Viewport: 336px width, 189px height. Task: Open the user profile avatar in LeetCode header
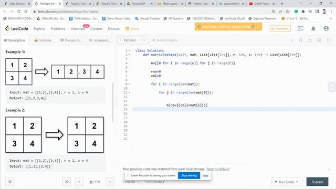326,28
